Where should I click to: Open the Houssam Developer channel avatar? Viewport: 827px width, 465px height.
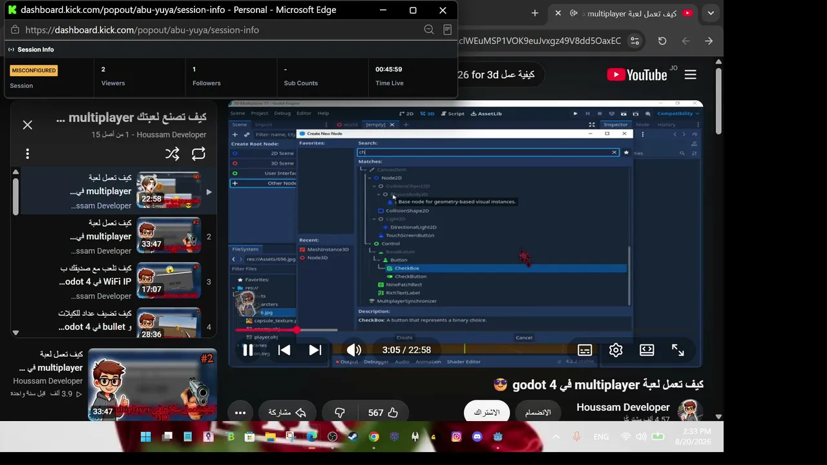click(x=690, y=411)
